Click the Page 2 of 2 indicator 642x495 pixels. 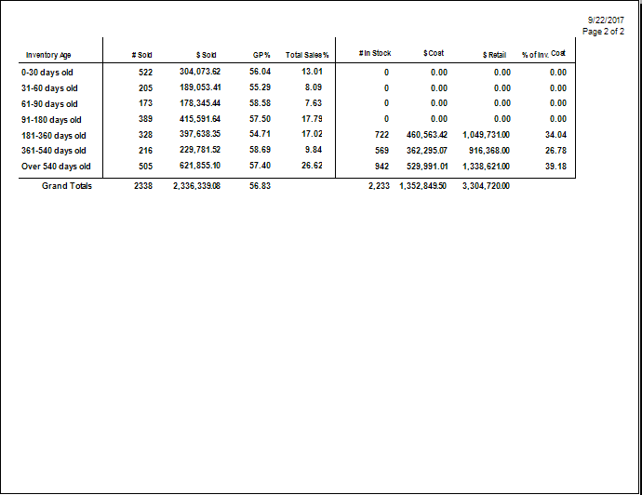603,31
